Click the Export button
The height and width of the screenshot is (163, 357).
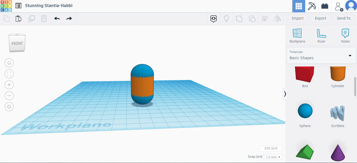point(321,18)
